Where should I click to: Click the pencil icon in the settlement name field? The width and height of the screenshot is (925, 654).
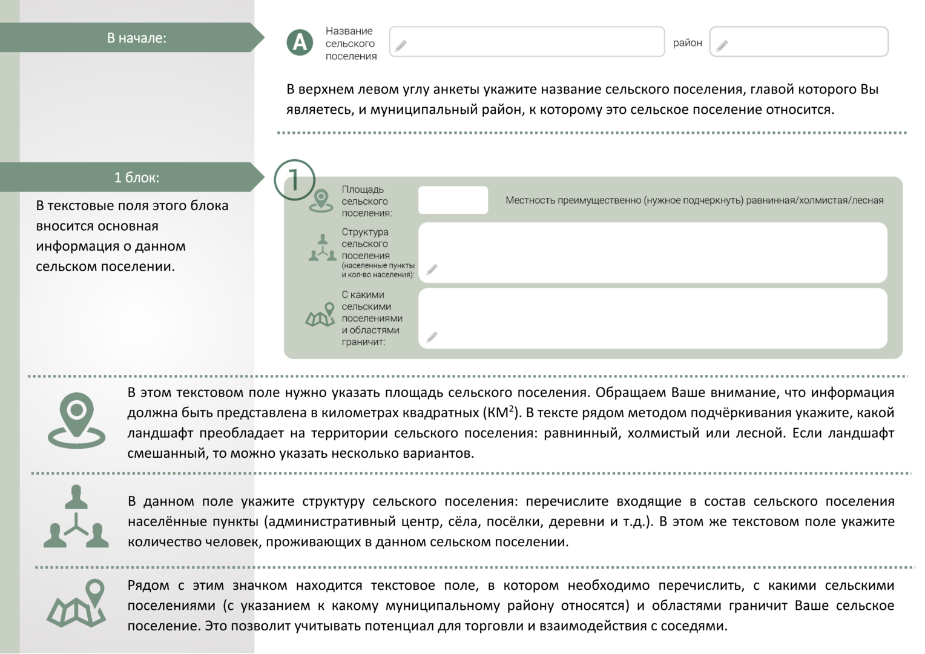click(x=401, y=45)
